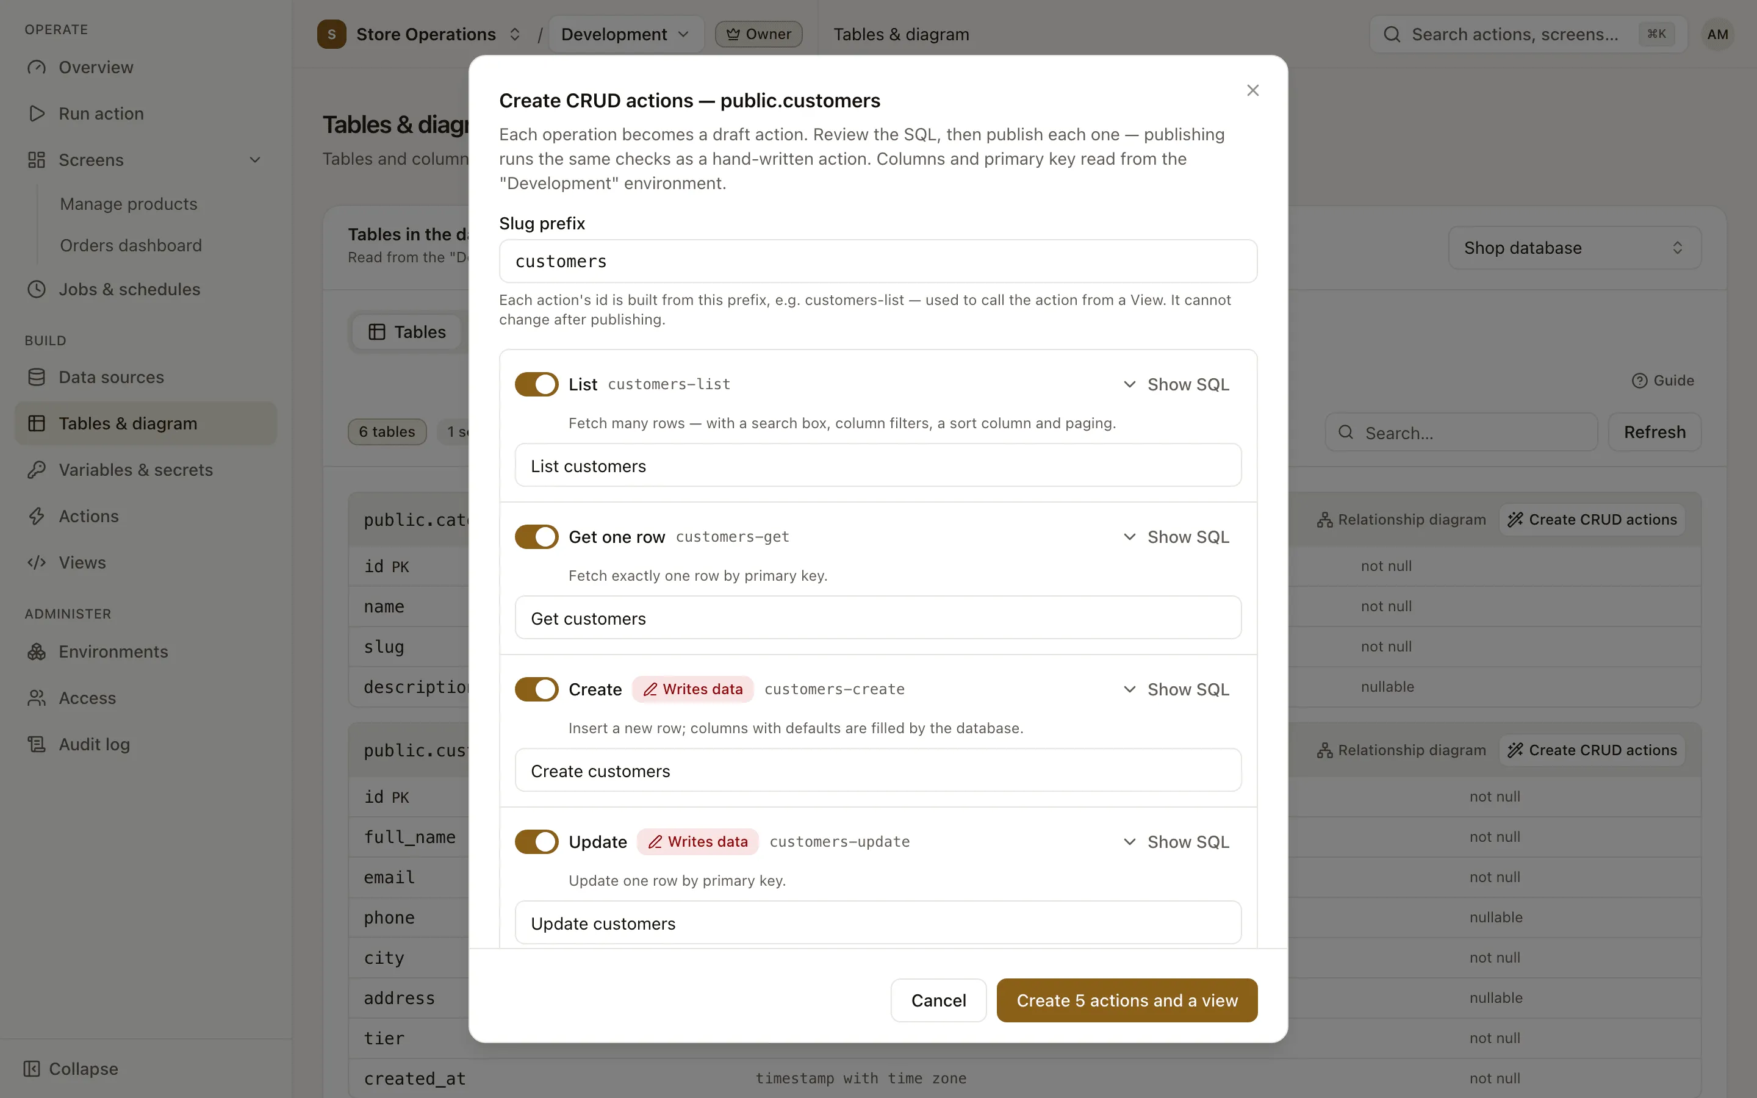
Task: Click the Actions lightning bolt icon
Action: 37,516
